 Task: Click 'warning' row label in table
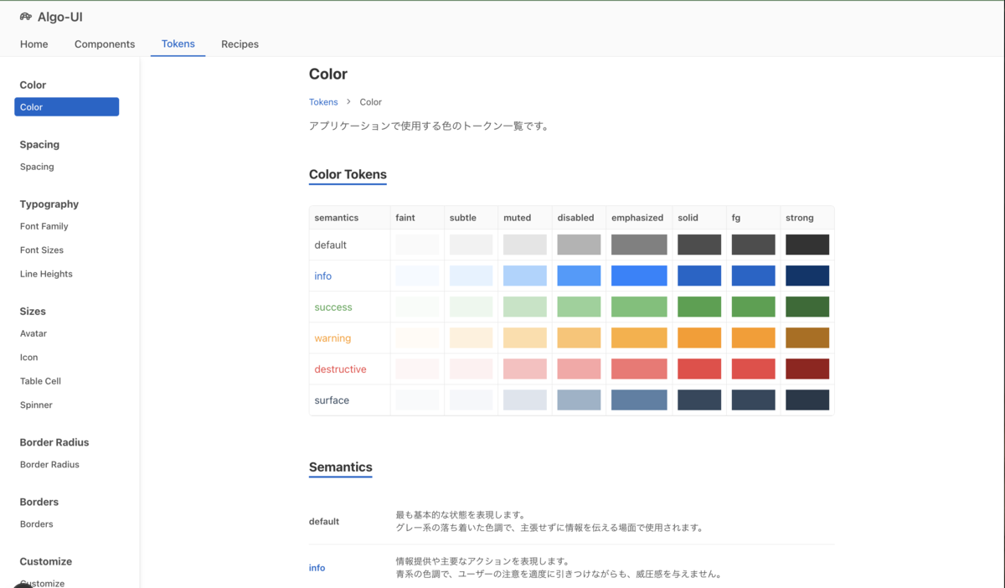[x=332, y=338]
